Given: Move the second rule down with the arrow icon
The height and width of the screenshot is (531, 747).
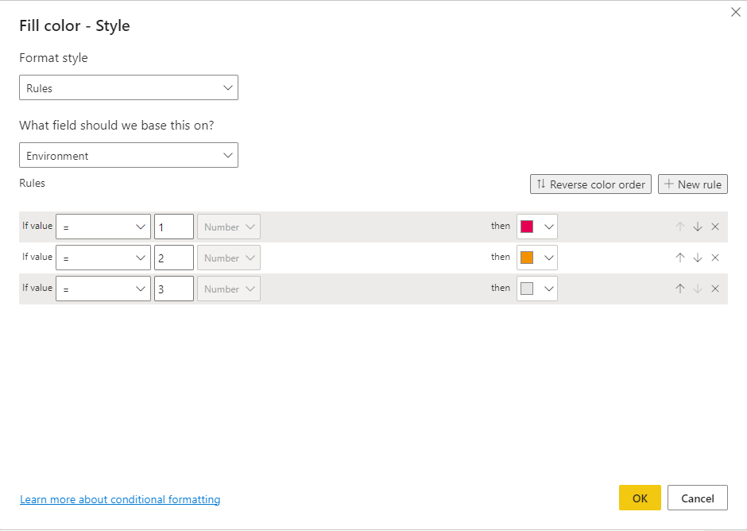Looking at the screenshot, I should point(697,257).
